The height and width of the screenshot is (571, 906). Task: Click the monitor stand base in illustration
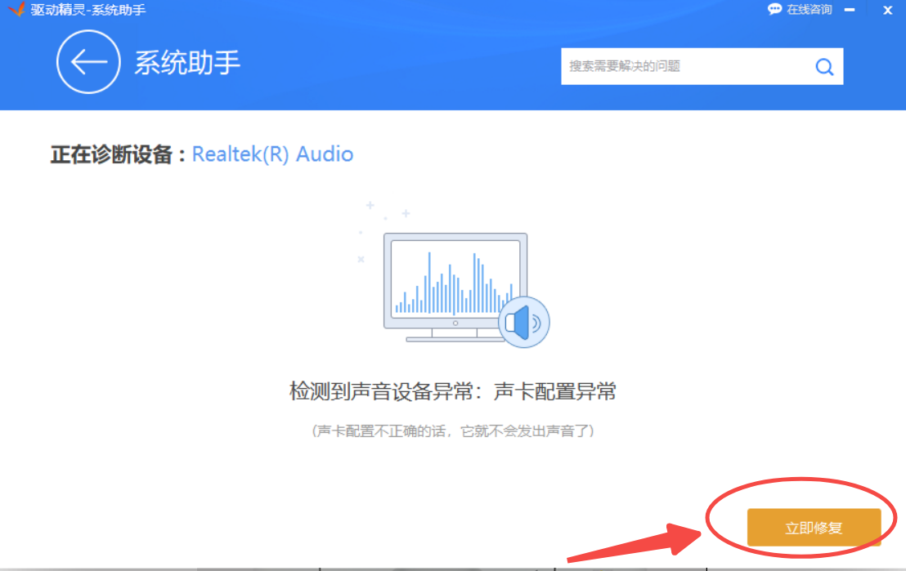455,337
